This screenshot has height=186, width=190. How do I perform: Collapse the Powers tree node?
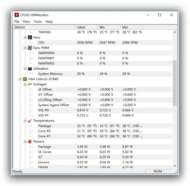pos(25,142)
